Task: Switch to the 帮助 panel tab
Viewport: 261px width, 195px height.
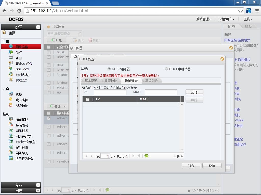Action: (248, 27)
